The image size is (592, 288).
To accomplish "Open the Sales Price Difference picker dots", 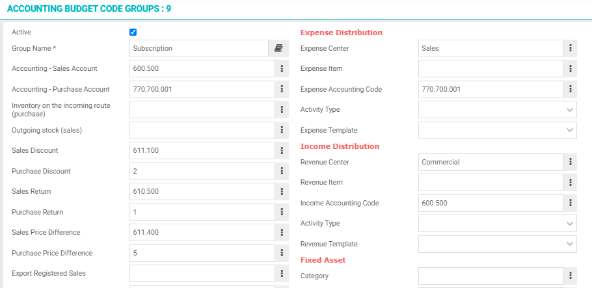I will click(x=282, y=233).
